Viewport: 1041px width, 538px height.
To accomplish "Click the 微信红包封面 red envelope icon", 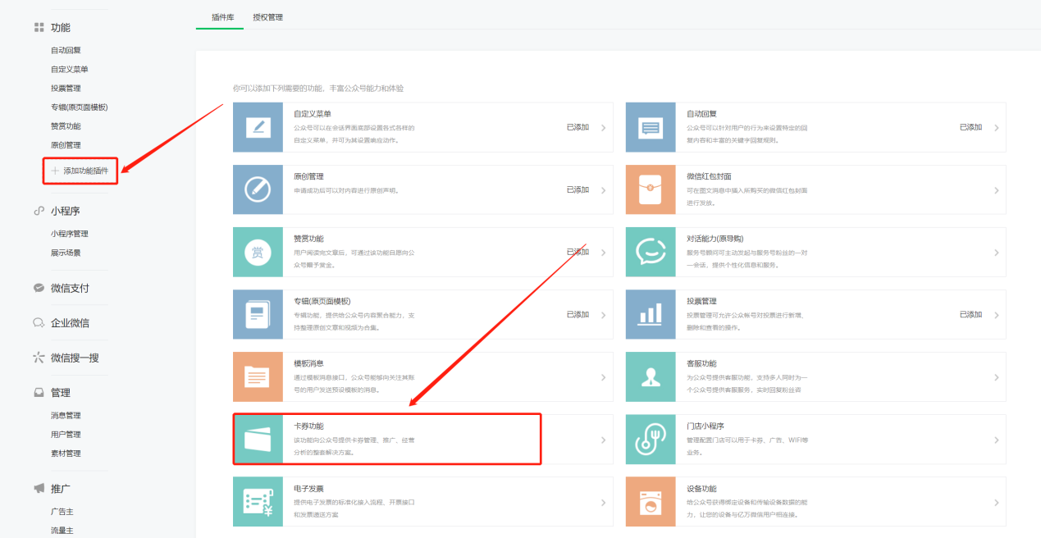I will pyautogui.click(x=651, y=189).
